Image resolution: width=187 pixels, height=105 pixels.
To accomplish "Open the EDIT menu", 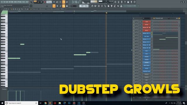I will click(x=5, y=2).
